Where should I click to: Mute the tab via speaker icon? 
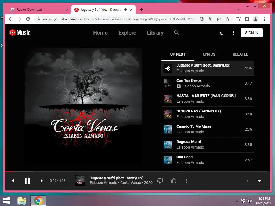[126, 10]
